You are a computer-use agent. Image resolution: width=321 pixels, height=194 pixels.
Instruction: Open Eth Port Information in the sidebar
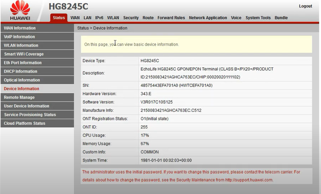coord(23,63)
